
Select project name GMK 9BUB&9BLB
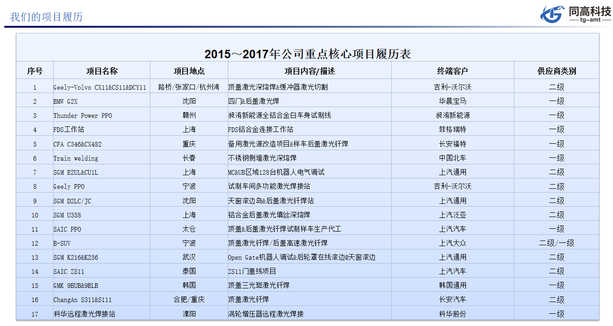pyautogui.click(x=76, y=286)
